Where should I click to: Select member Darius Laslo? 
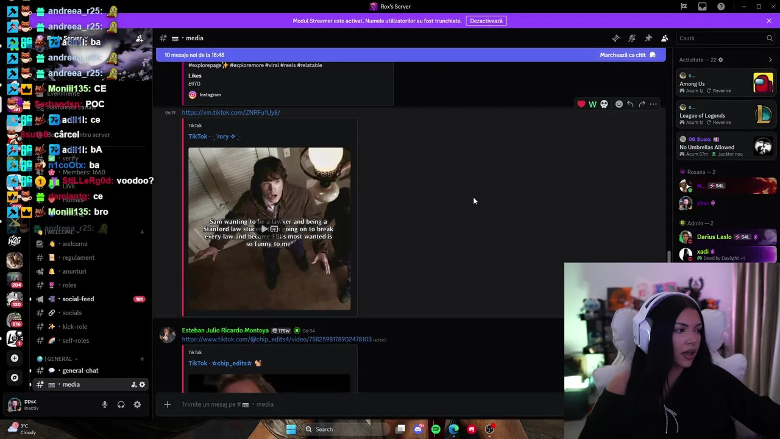pyautogui.click(x=728, y=237)
